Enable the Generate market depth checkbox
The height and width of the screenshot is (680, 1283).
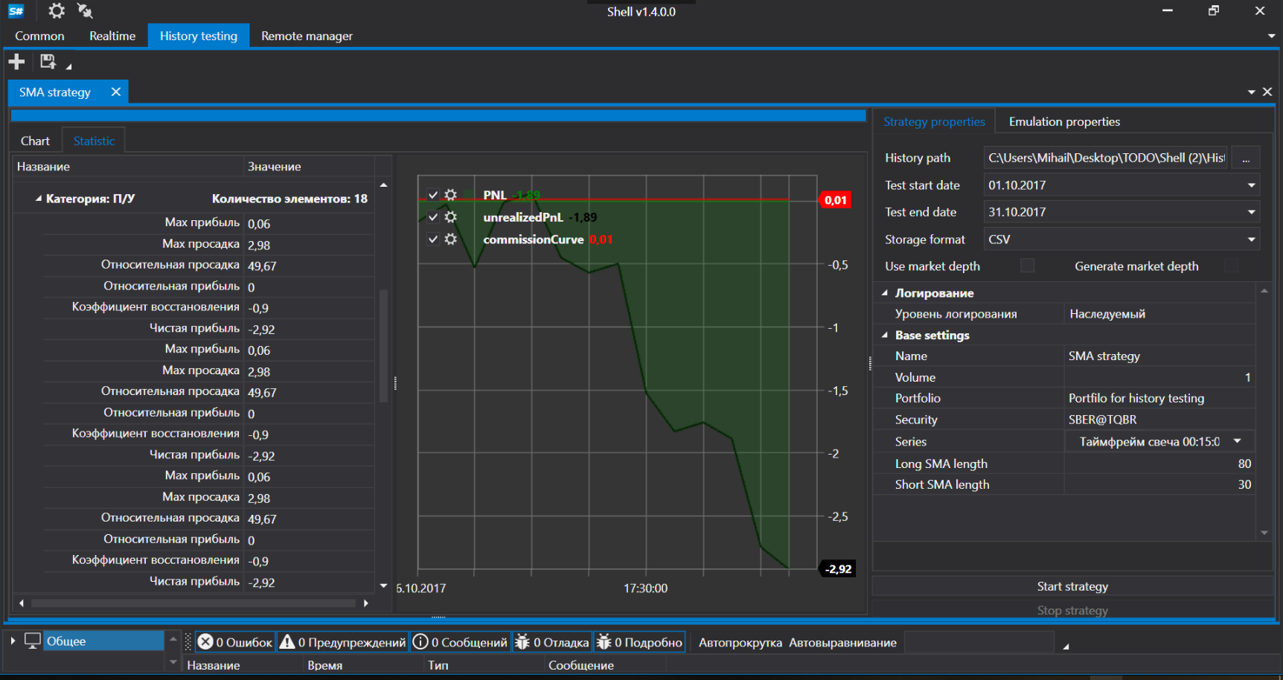tap(1231, 266)
